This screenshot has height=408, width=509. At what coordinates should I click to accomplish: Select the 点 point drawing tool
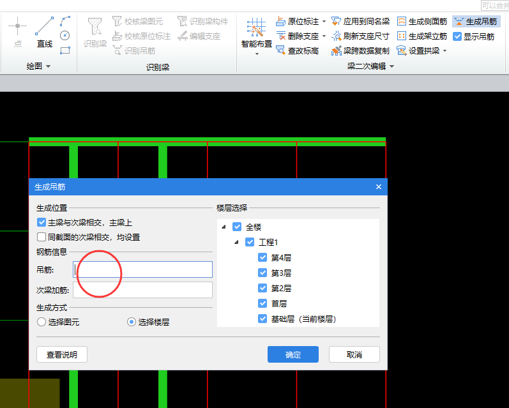click(x=17, y=32)
